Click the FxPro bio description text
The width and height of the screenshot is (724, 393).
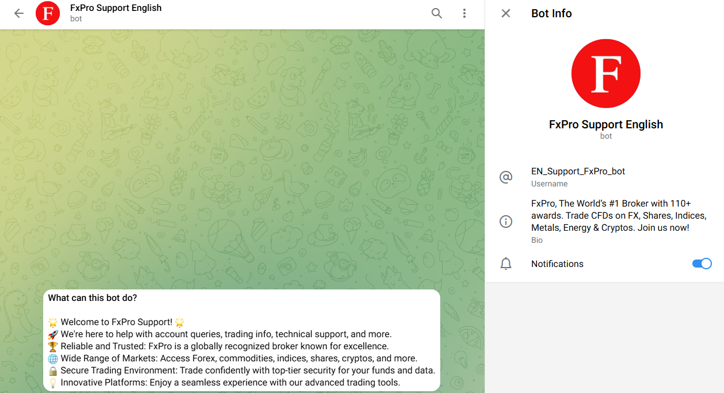pyautogui.click(x=619, y=215)
